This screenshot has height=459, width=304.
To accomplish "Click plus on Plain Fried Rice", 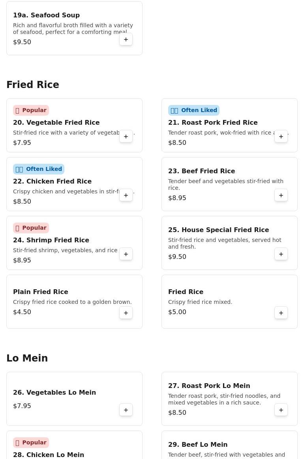I will click(x=126, y=313).
